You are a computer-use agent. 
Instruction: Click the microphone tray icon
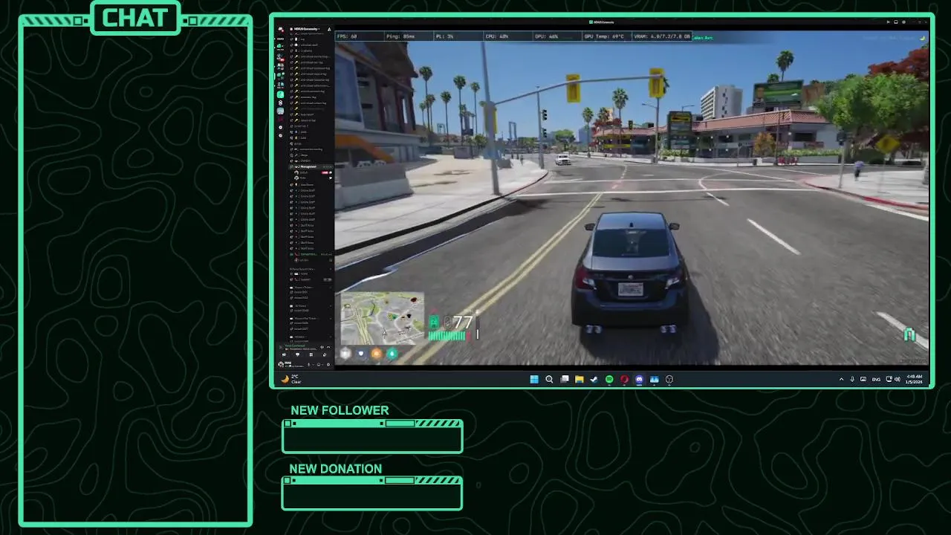pyautogui.click(x=852, y=379)
